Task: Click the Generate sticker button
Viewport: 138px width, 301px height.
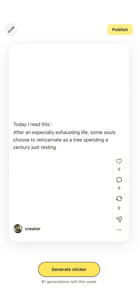Action: (x=69, y=269)
